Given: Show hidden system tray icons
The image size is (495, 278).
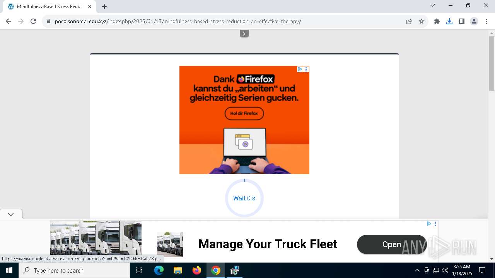Looking at the screenshot, I should pyautogui.click(x=417, y=270).
